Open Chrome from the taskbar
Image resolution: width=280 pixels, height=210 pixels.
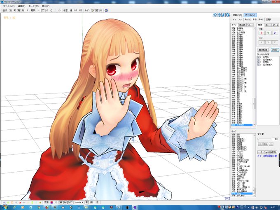click(x=39, y=207)
